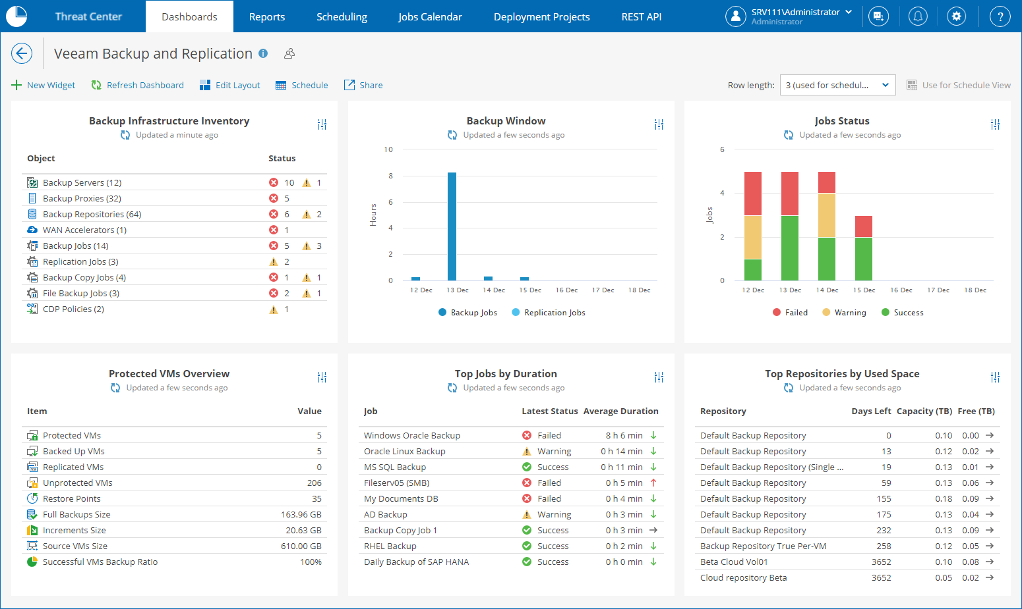This screenshot has width=1022, height=609.
Task: Click the Restore Points clock icon
Action: [32, 498]
